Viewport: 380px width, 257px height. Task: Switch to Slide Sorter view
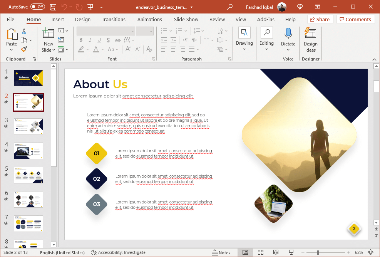pyautogui.click(x=260, y=252)
